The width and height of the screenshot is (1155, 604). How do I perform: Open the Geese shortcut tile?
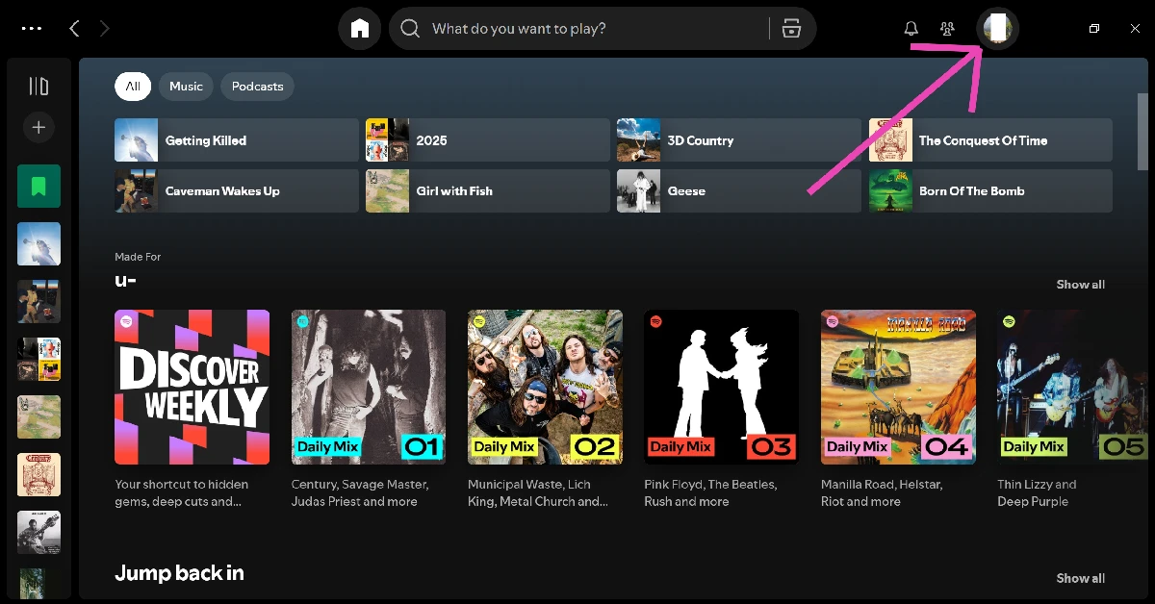pos(739,190)
